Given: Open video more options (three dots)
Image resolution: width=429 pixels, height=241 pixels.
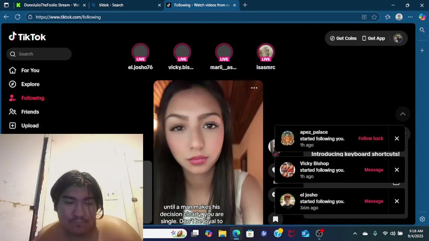Looking at the screenshot, I should (254, 88).
